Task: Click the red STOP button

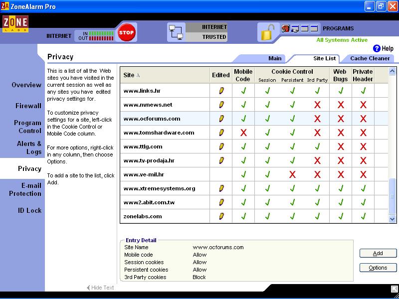Action: point(126,33)
